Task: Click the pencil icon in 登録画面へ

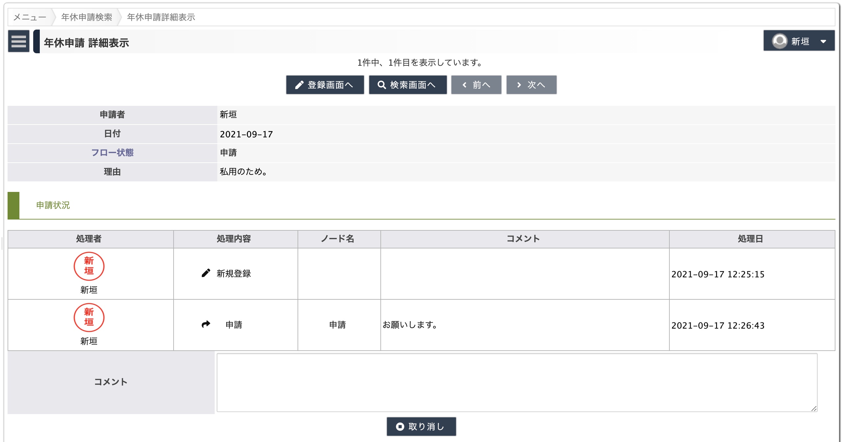Action: [x=299, y=85]
